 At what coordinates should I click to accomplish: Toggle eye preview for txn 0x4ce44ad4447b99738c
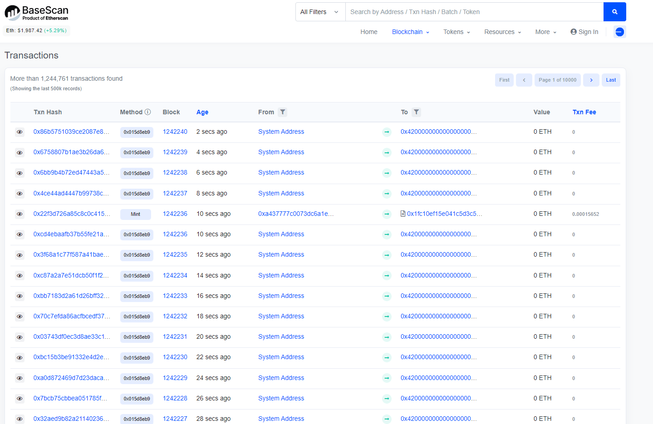(x=20, y=194)
